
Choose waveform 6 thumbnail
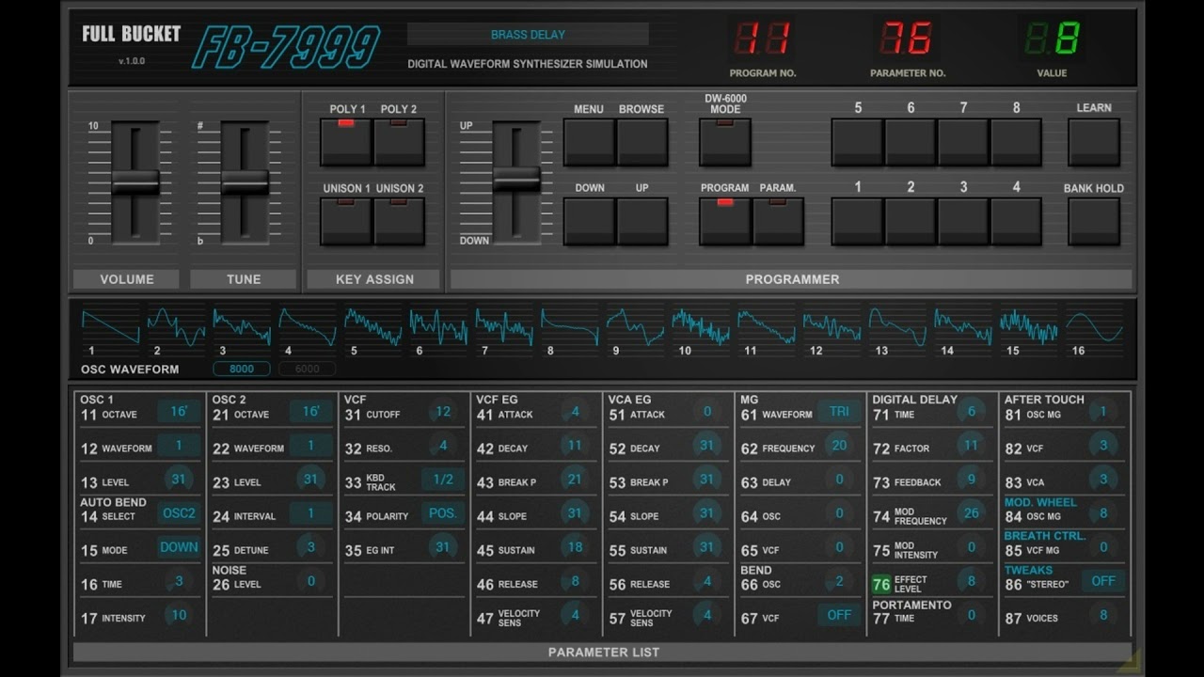point(438,326)
